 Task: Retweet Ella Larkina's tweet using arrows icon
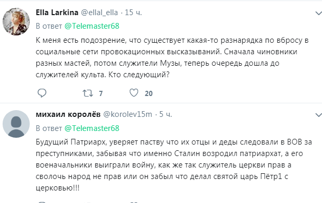(x=88, y=93)
